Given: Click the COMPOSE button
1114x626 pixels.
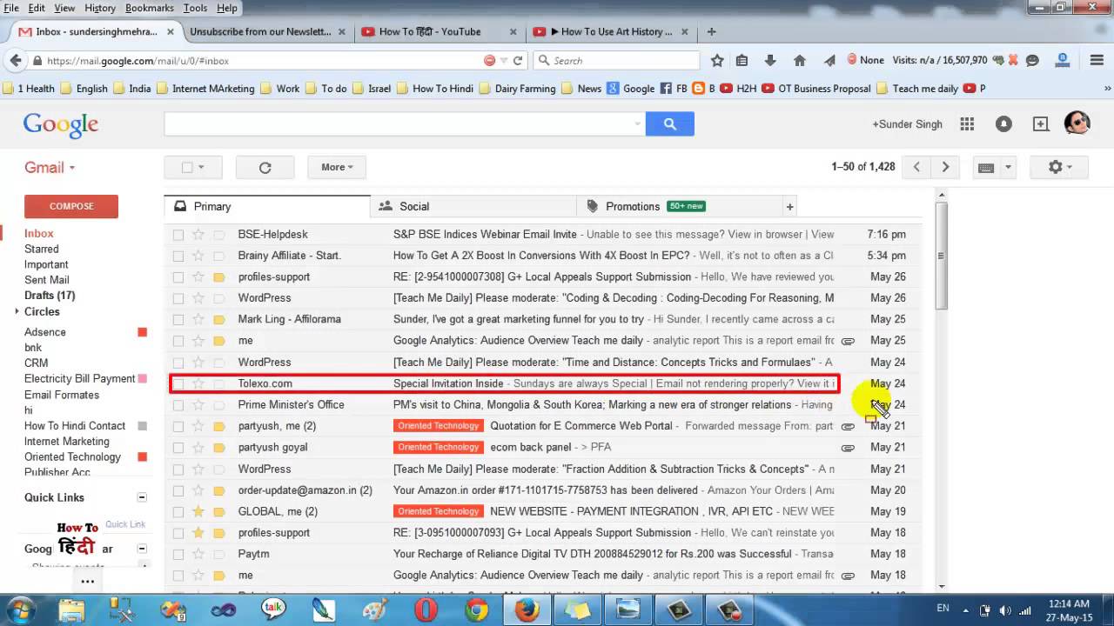Looking at the screenshot, I should pyautogui.click(x=71, y=206).
